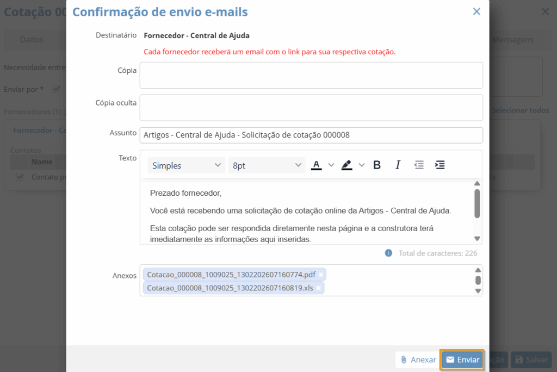This screenshot has width=557, height=372.
Task: Increase indent in the text editor
Action: click(440, 165)
